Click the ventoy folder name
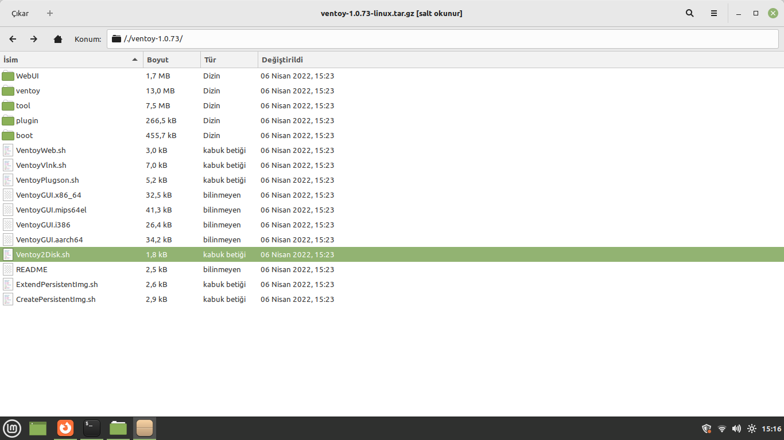 pos(28,91)
